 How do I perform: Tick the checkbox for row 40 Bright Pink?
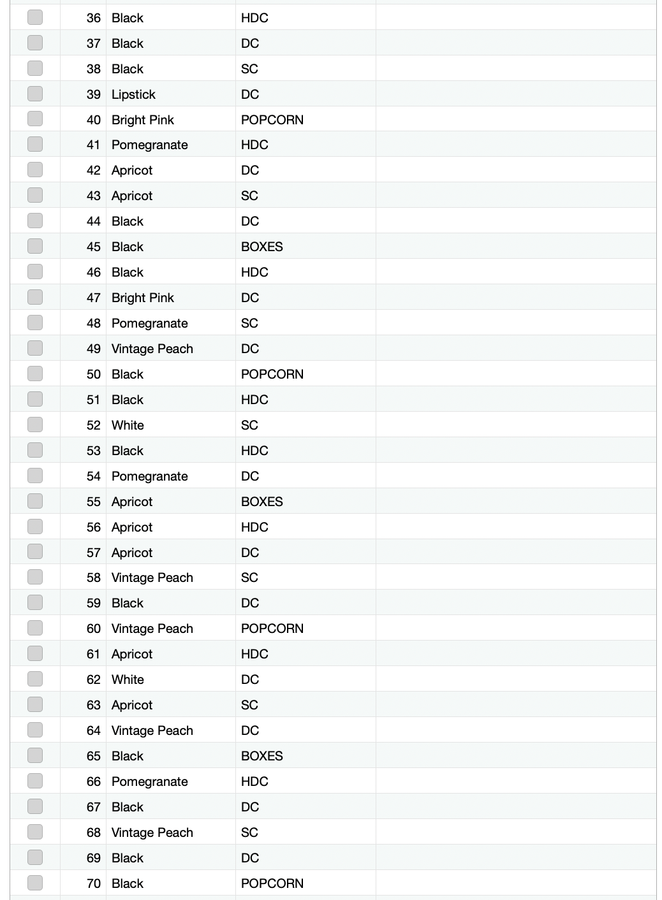[35, 119]
